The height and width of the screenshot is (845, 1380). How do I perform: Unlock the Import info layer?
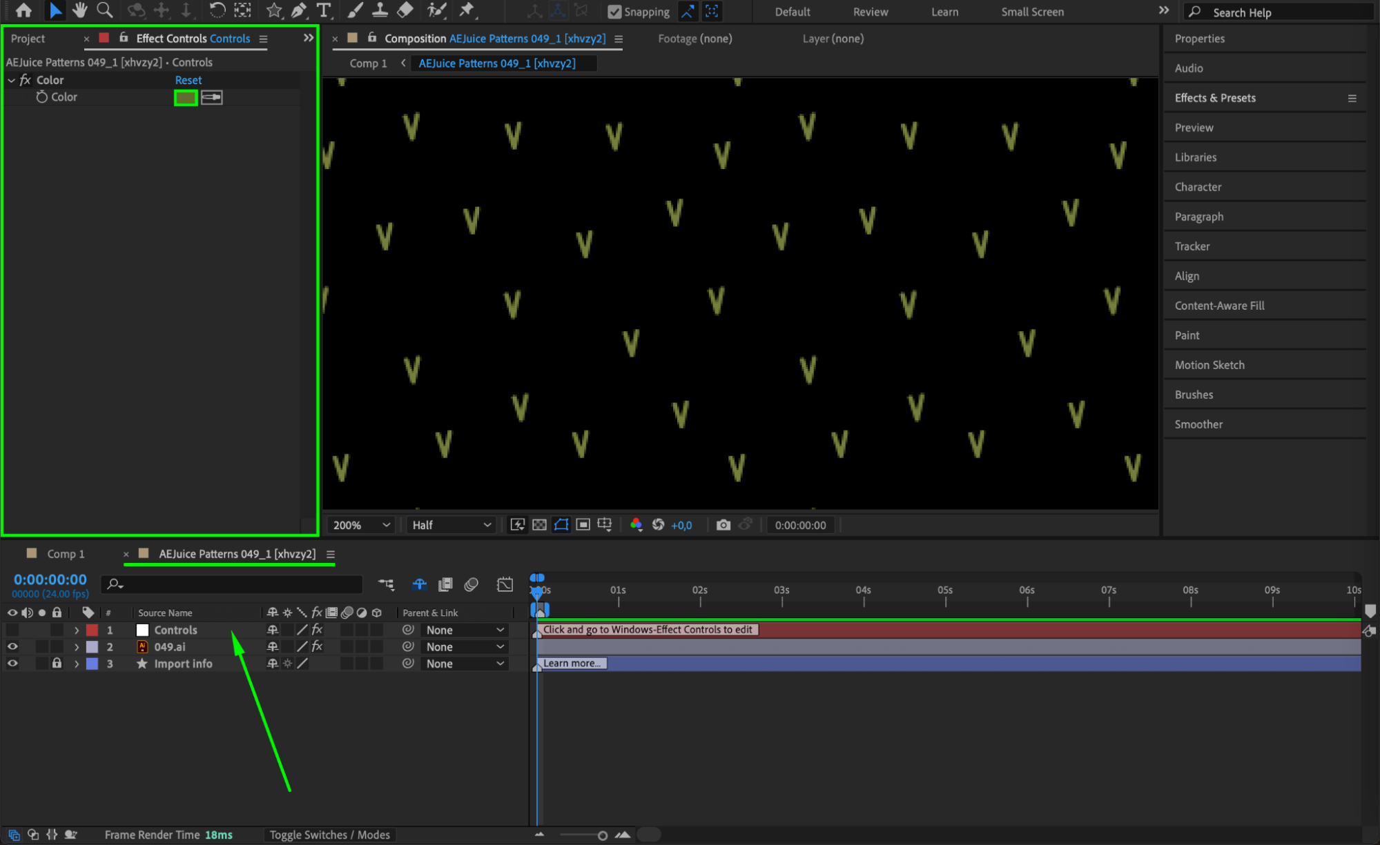coord(57,664)
